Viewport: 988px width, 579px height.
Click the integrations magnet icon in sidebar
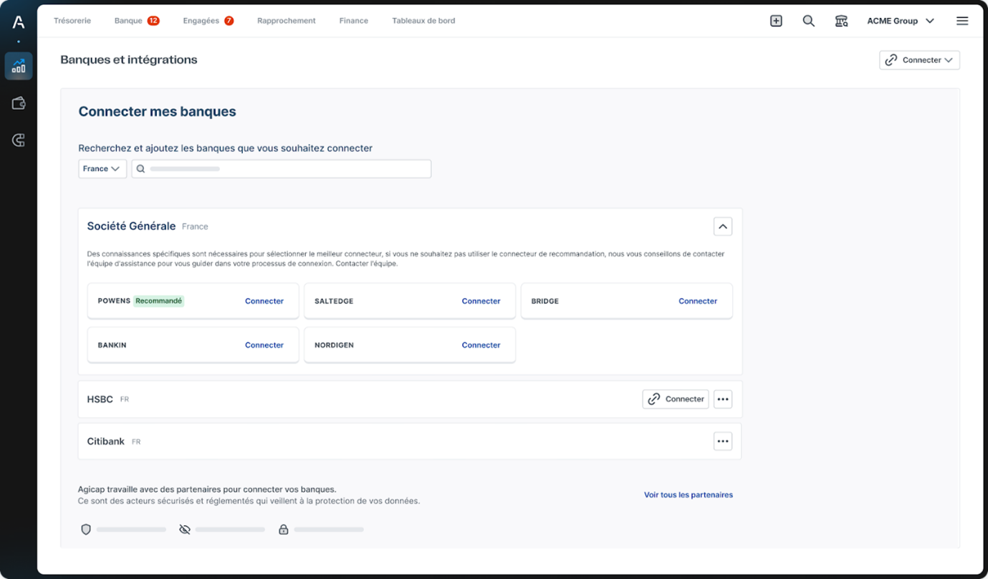[x=18, y=140]
